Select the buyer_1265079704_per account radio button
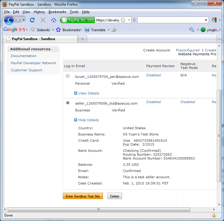The image size is (224, 221). [68, 76]
